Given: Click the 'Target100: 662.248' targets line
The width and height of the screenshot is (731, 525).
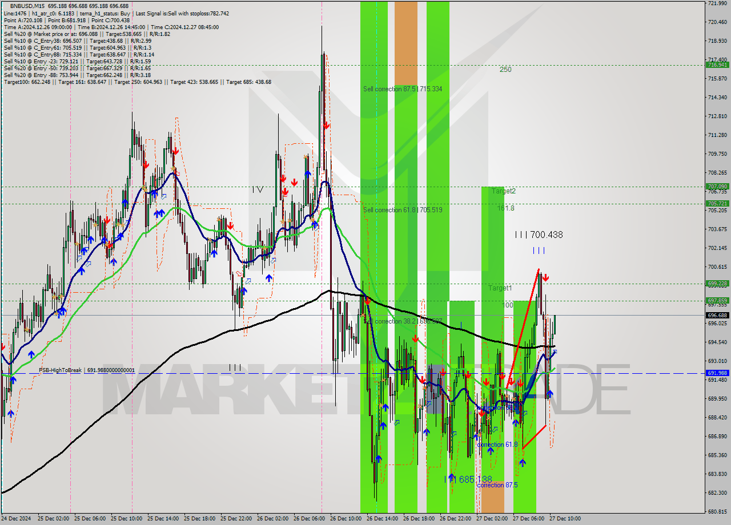Looking at the screenshot, I should [137, 82].
